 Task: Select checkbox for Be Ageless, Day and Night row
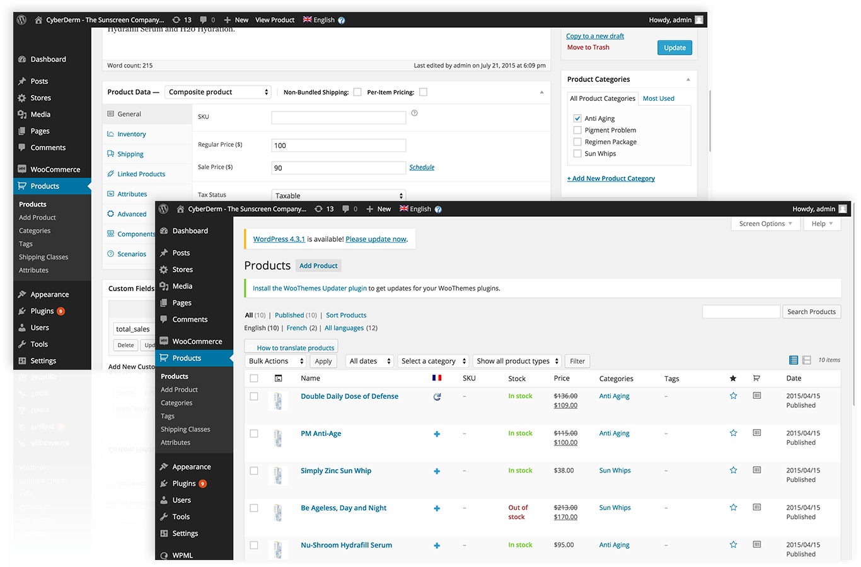254,508
